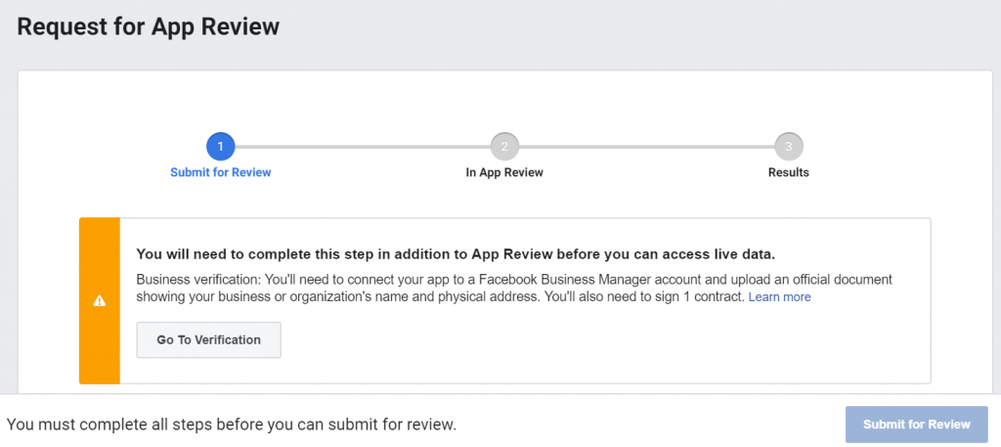Screen dimensions: 1001x447
Task: Click the warning triangle icon
Action: point(99,301)
